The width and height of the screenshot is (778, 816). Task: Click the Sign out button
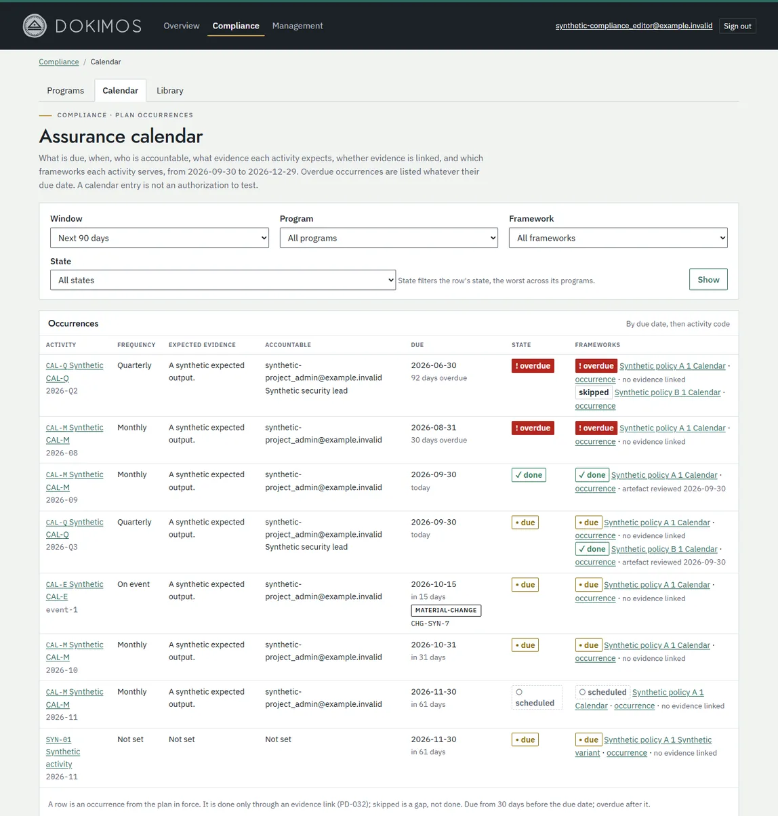pos(737,26)
